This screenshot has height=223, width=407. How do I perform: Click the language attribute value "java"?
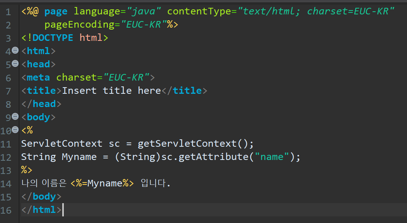(x=144, y=11)
